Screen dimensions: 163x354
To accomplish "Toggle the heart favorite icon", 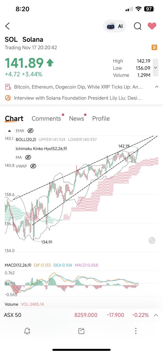I will [152, 26].
